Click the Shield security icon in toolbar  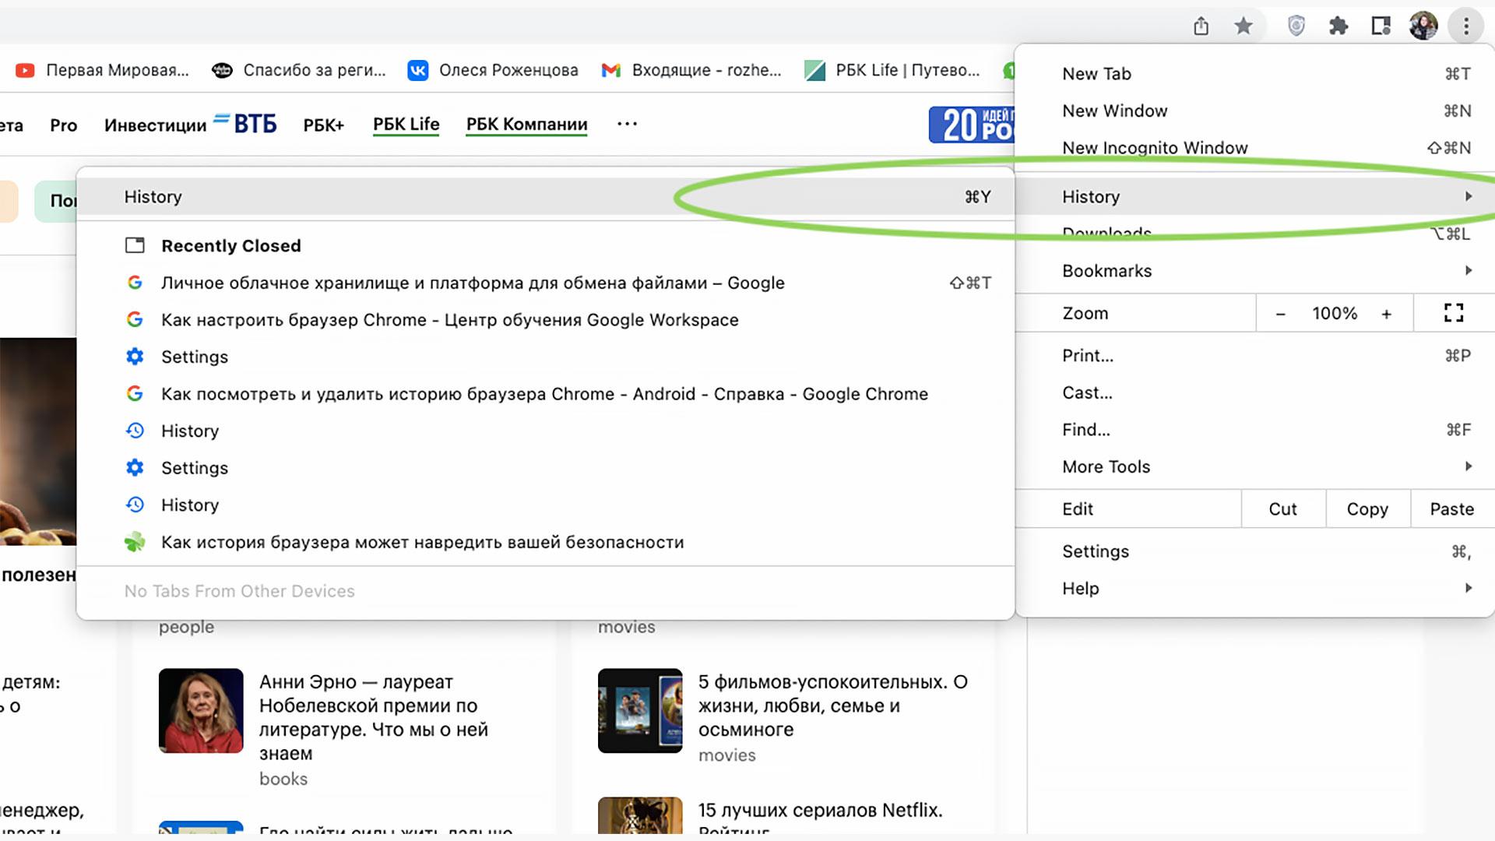[1295, 25]
